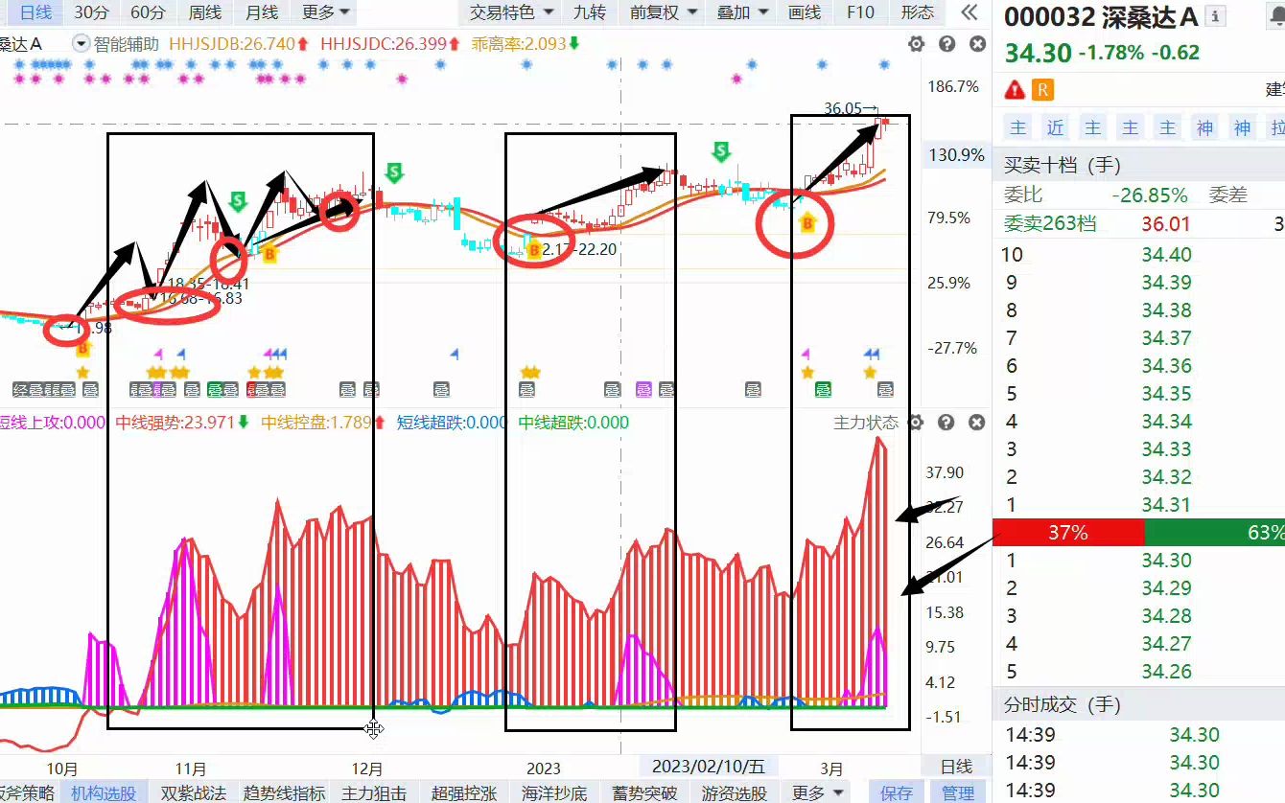The image size is (1285, 803).
Task: Click the 拉 tag in the right panel
Action: tap(1276, 127)
